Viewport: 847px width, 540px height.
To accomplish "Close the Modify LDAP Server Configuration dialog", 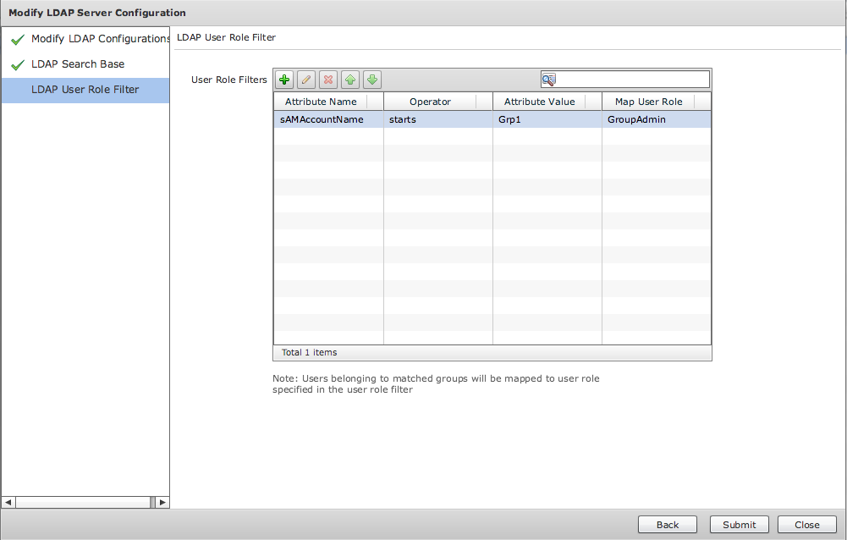I will pos(807,524).
